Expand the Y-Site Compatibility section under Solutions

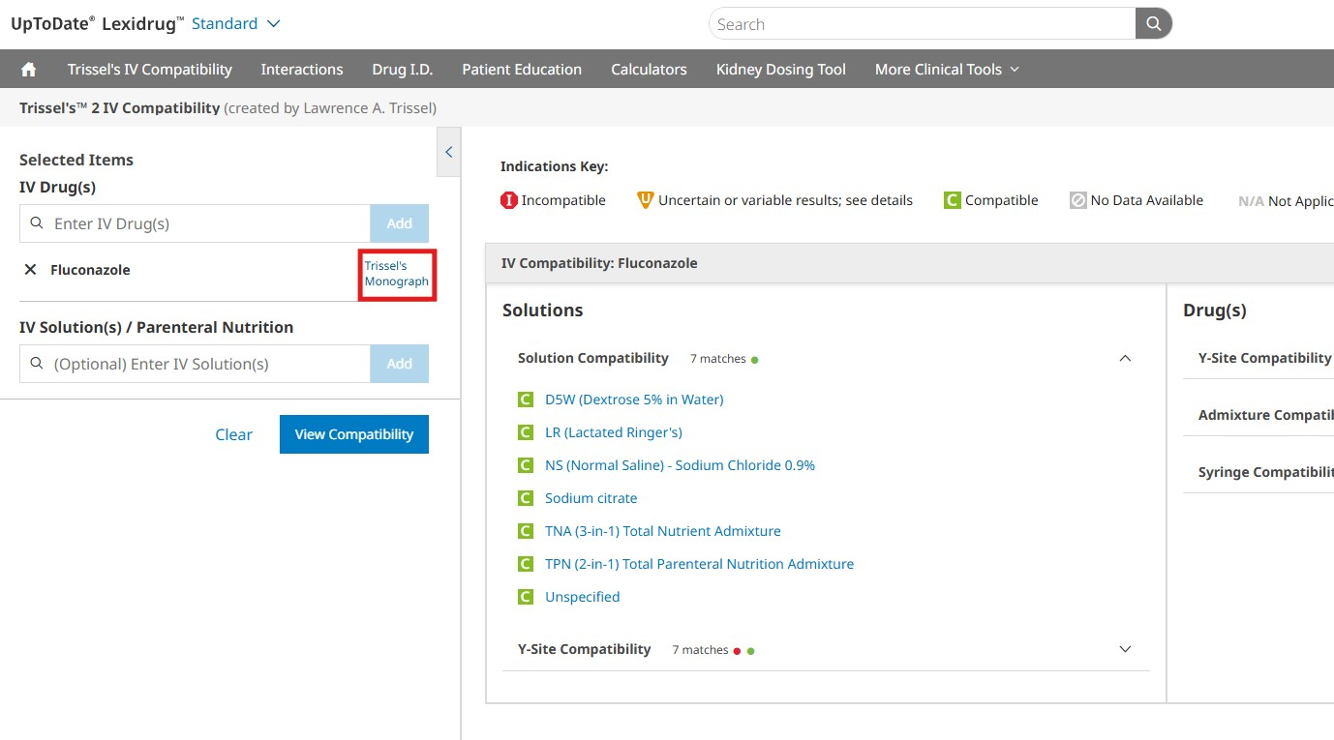(1125, 649)
